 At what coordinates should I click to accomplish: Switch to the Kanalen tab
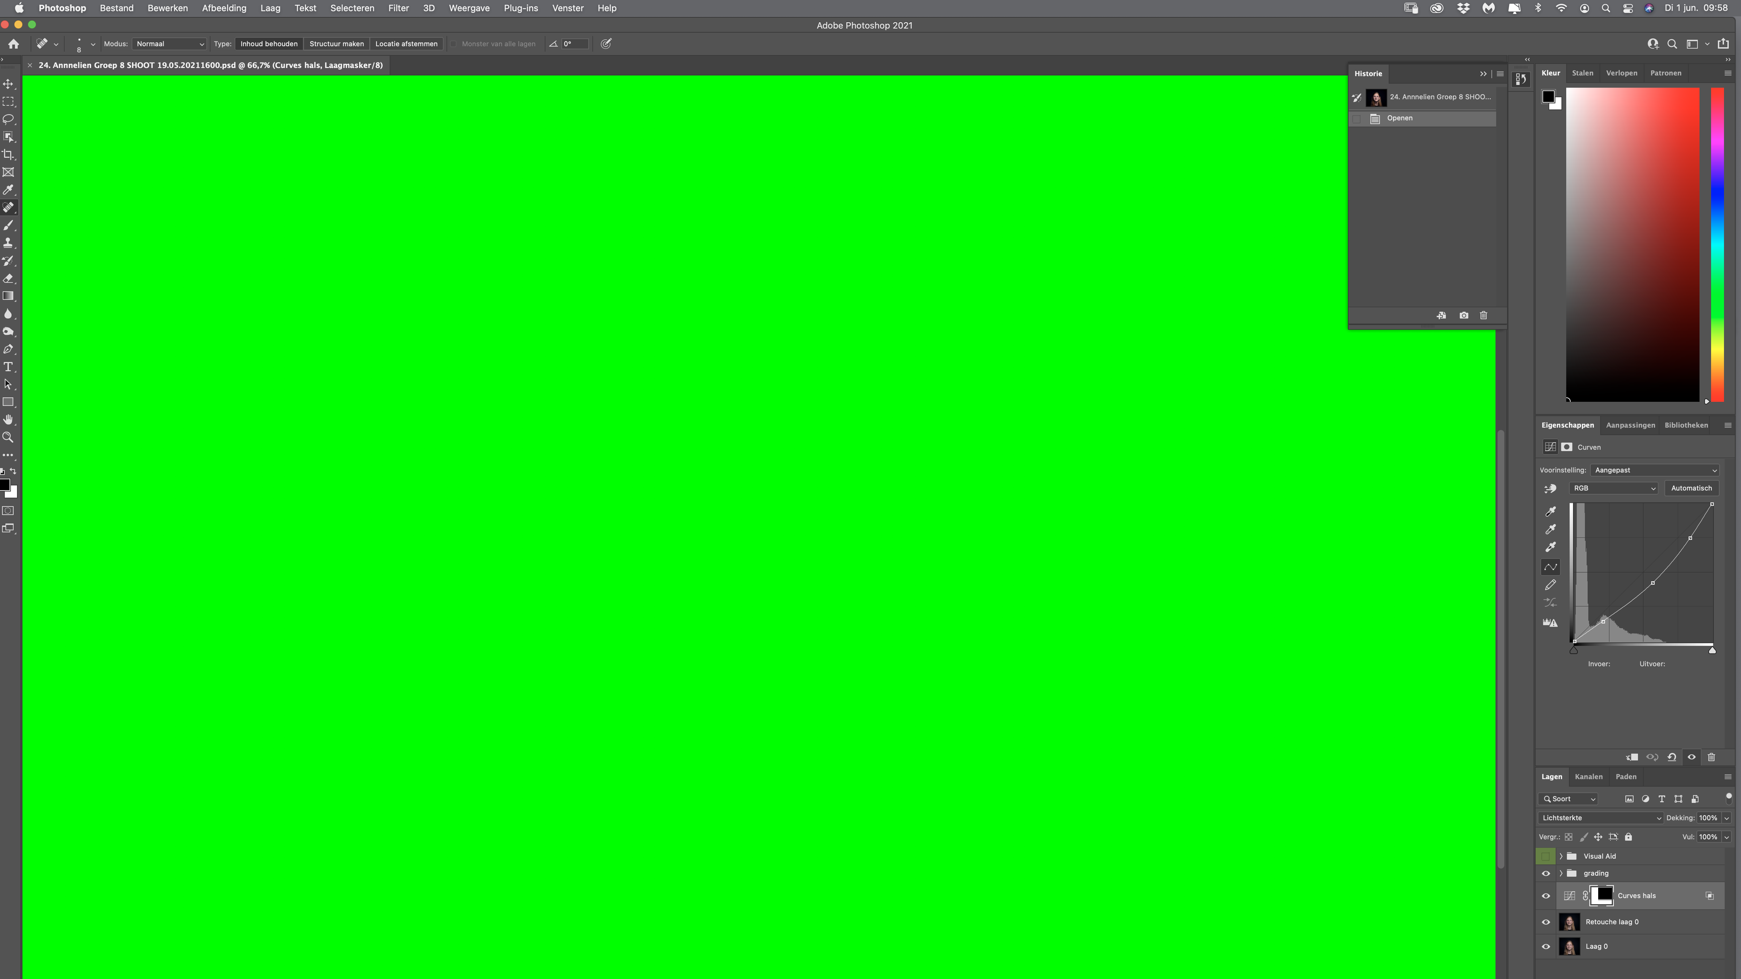point(1589,776)
